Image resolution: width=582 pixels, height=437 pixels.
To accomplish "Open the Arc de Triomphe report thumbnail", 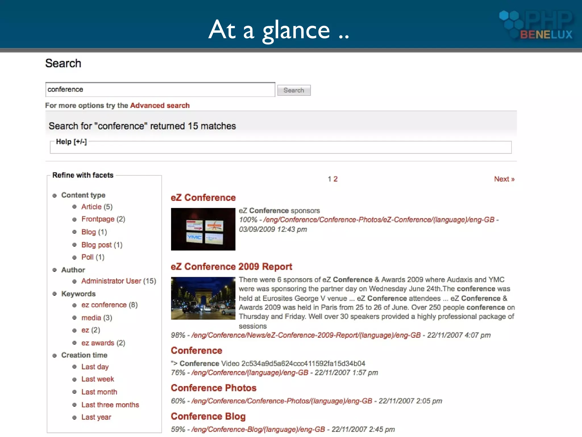I will [x=203, y=298].
